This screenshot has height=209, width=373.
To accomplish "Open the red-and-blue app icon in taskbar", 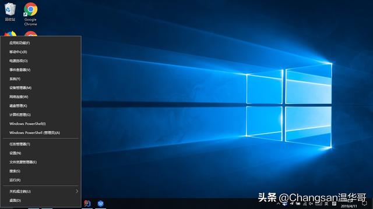I will pyautogui.click(x=87, y=204).
